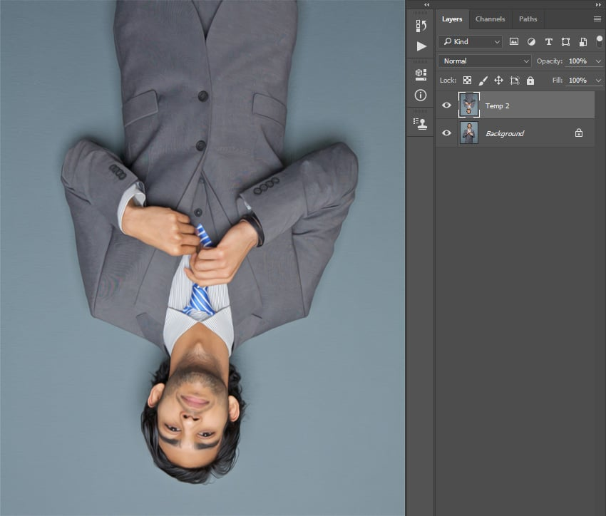Filter layers by smart objects icon
606x516 pixels.
(582, 42)
